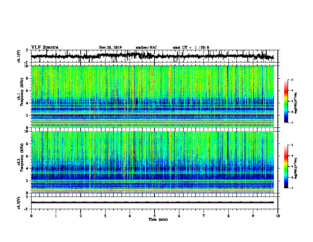Viewport: 313px width, 242px height.
Task: Click the "6" kHz tick of ch.1 spectrogram
Action: [28, 91]
